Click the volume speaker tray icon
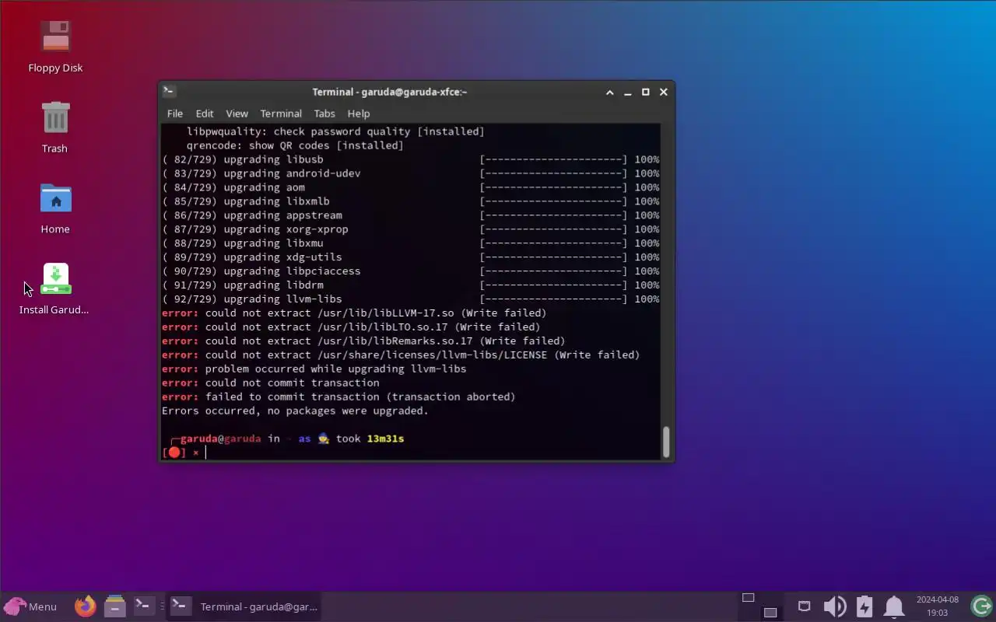 click(x=834, y=606)
